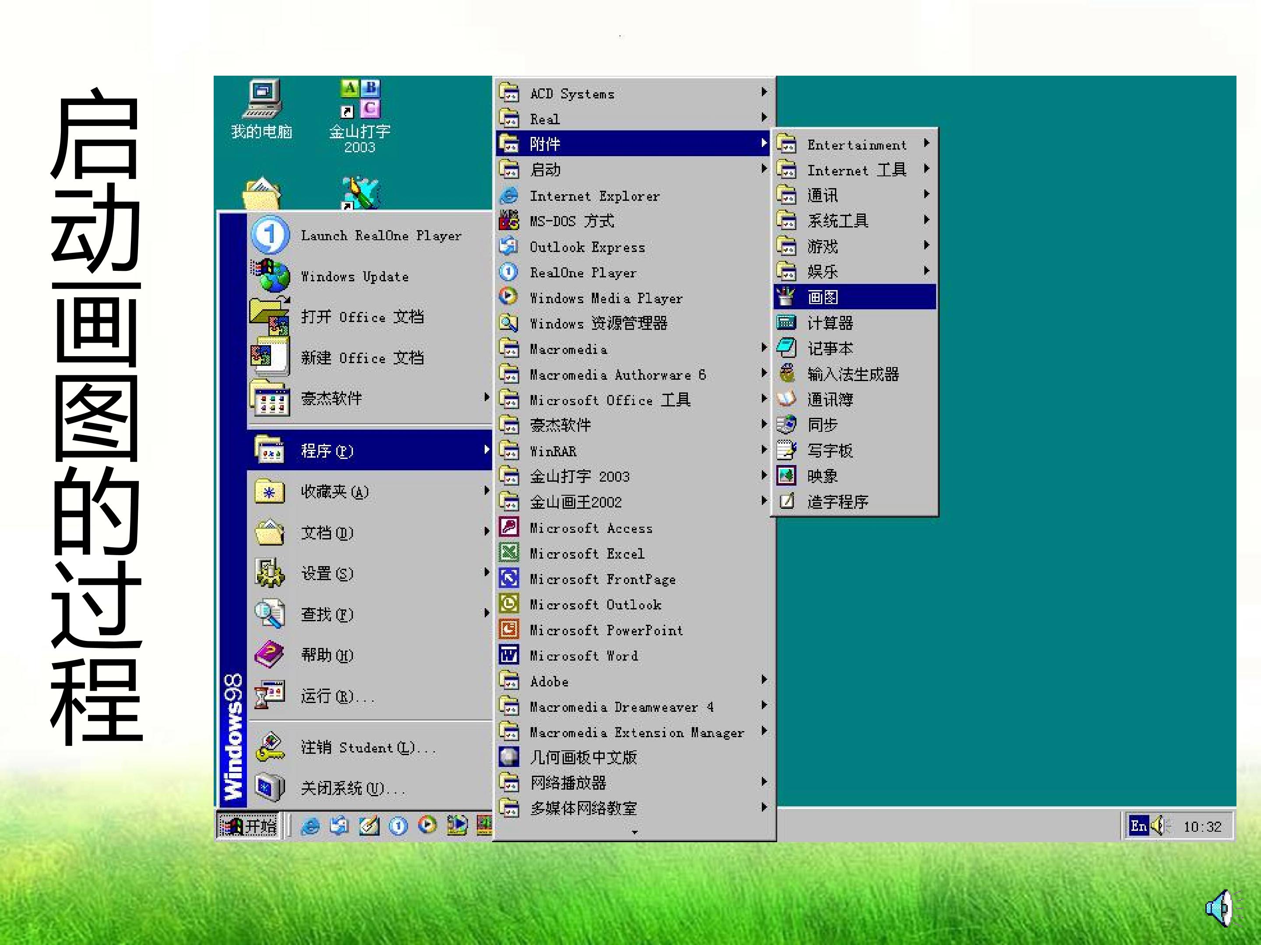1261x945 pixels.
Task: Click the 开始 Start button
Action: point(249,826)
